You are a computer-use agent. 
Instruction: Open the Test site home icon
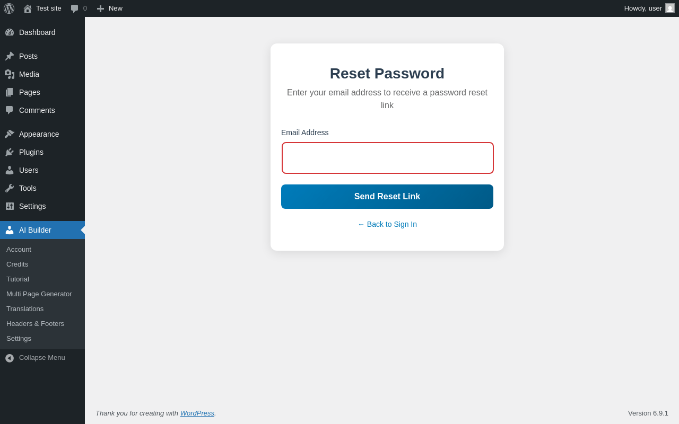coord(28,8)
